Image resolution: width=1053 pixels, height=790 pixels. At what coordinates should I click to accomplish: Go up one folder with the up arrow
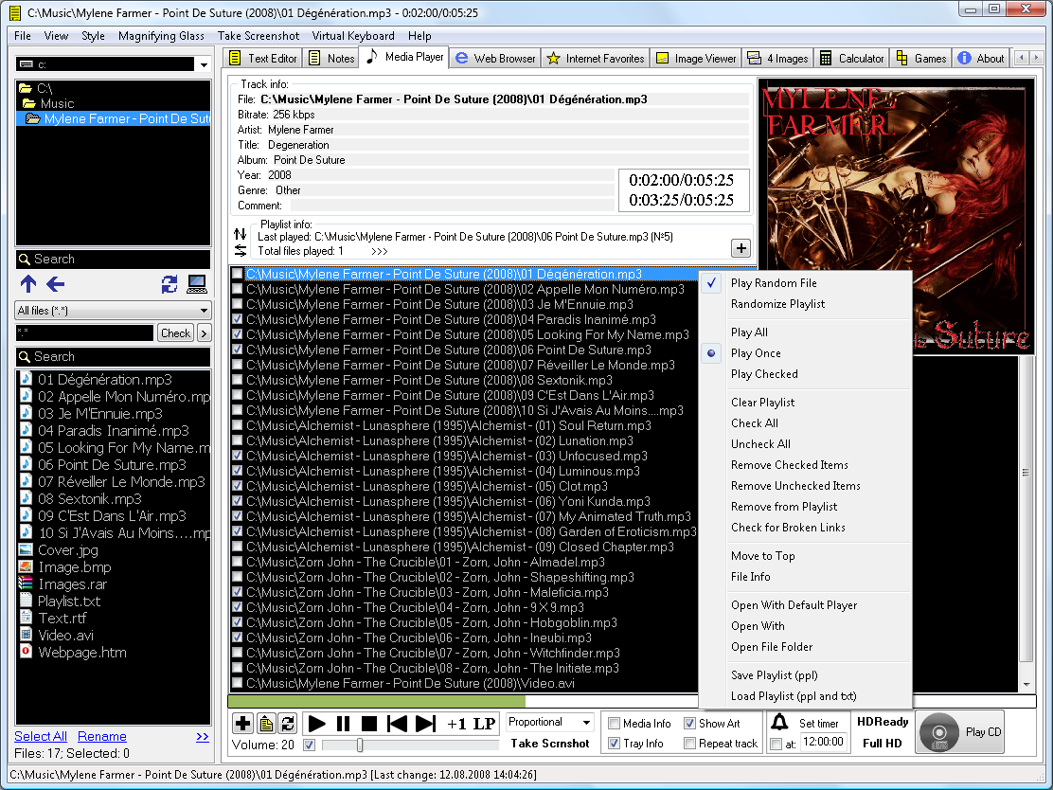click(x=28, y=284)
